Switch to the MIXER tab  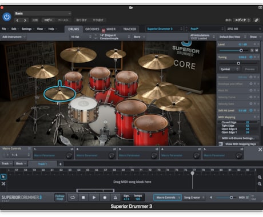click(111, 29)
